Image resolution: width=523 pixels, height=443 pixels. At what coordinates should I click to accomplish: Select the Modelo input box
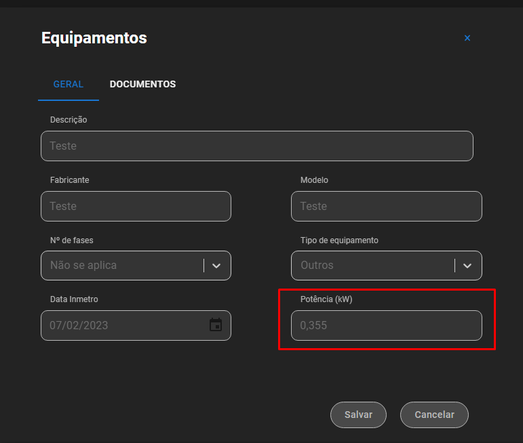click(x=386, y=206)
